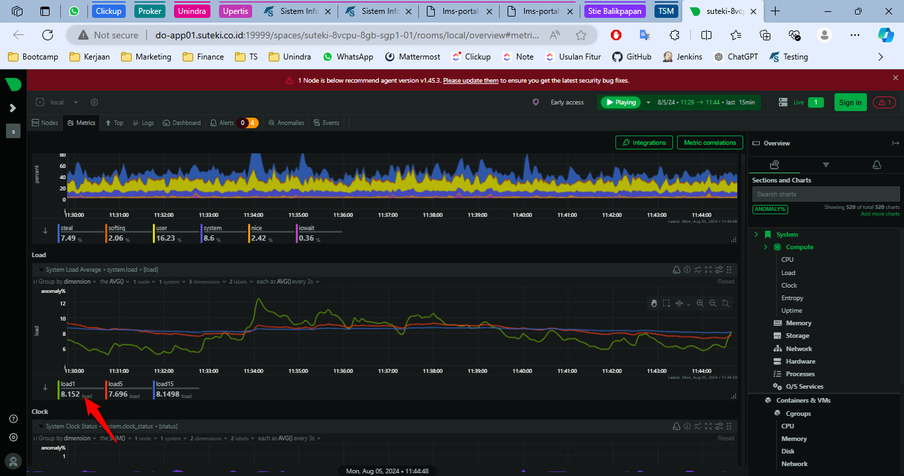Open the alerts bell tab in sidebar
Screen dimensions: 904x476
click(x=877, y=165)
